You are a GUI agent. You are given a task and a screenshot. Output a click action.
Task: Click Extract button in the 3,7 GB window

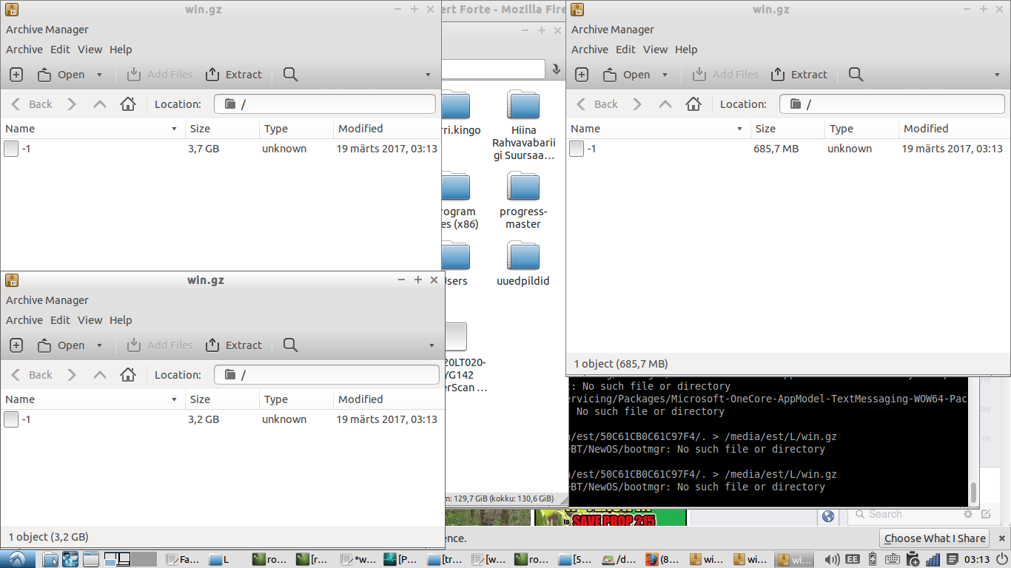click(234, 75)
